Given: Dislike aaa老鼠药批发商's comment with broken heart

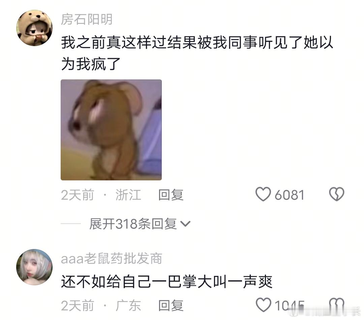Looking at the screenshot, I should (337, 305).
